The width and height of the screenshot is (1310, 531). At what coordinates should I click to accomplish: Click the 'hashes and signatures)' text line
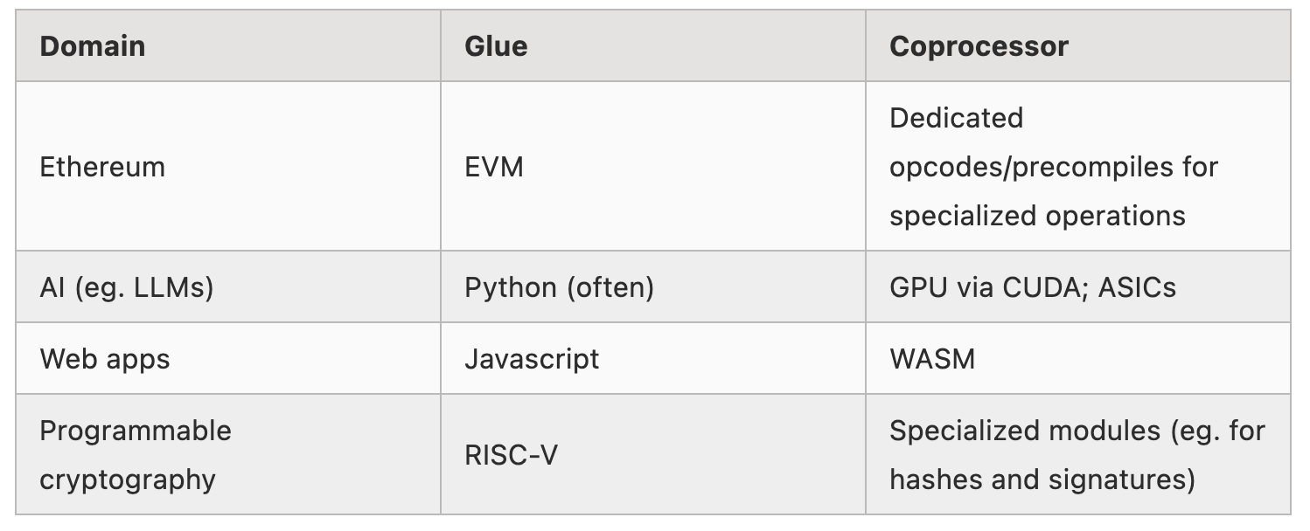pyautogui.click(x=1042, y=479)
